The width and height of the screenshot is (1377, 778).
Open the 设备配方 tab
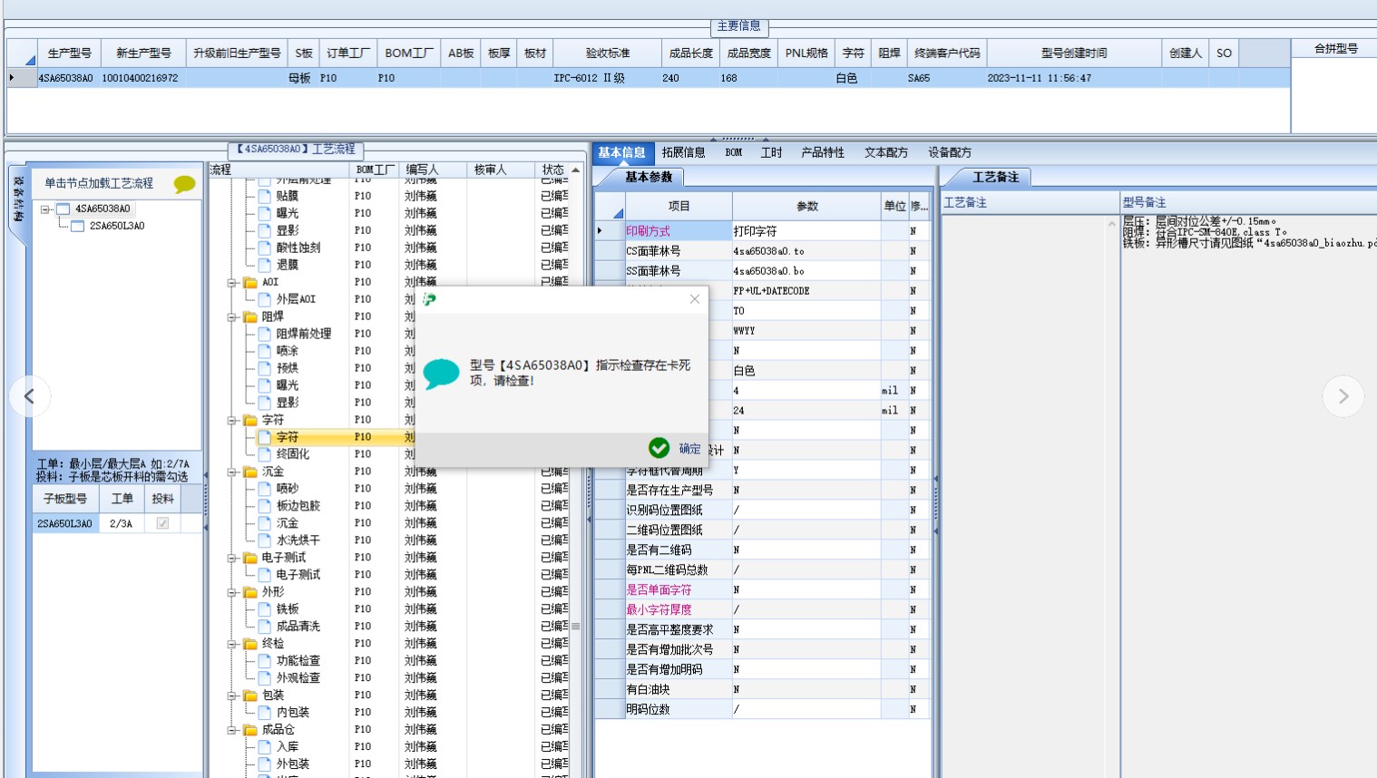tap(949, 152)
